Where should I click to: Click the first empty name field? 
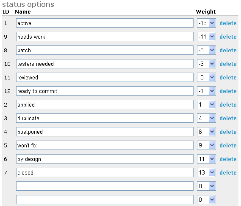tap(105, 186)
